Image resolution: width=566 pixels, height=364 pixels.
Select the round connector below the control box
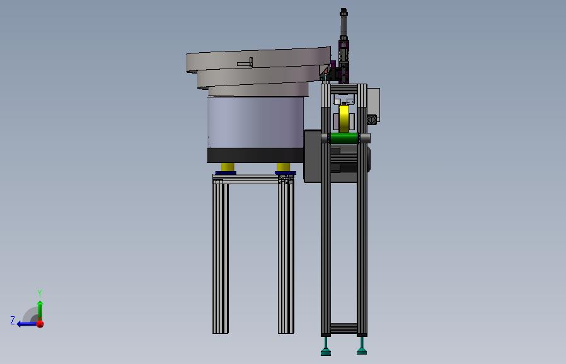coord(372,119)
